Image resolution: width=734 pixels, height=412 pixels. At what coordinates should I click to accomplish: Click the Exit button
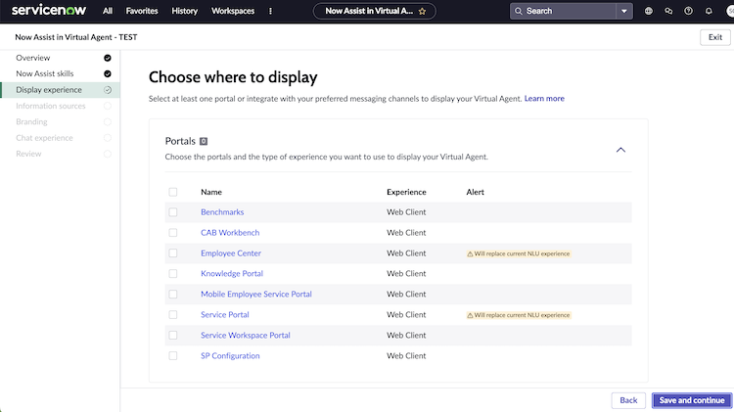[x=714, y=37]
